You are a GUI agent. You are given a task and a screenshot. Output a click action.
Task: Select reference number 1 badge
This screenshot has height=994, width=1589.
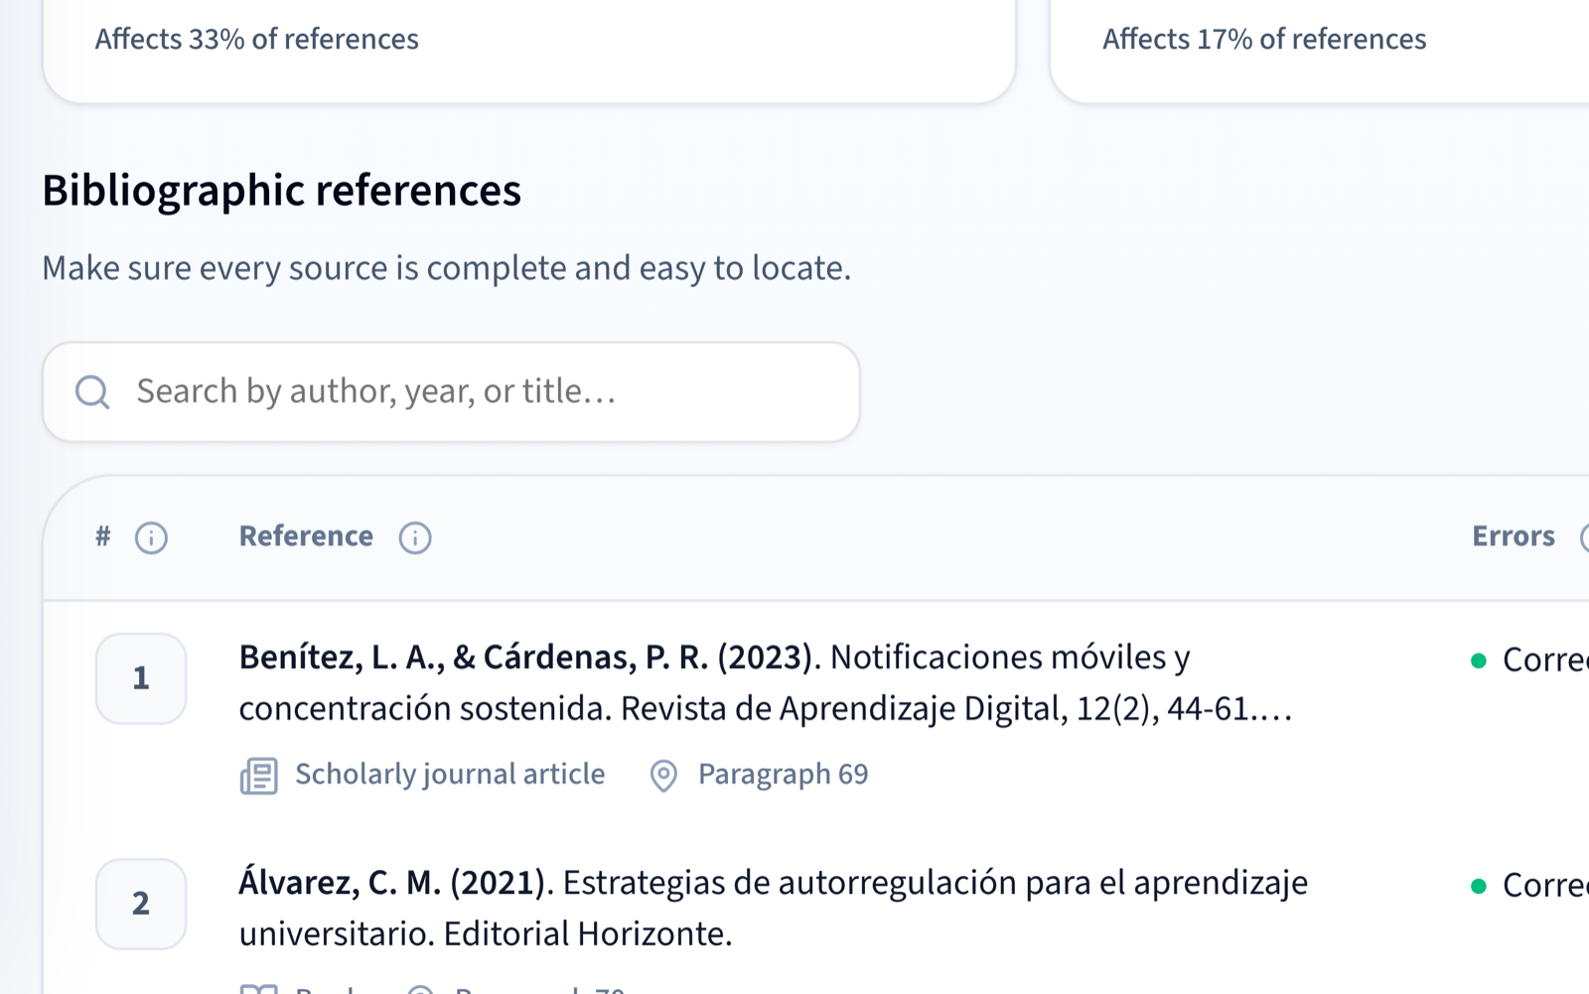tap(141, 678)
